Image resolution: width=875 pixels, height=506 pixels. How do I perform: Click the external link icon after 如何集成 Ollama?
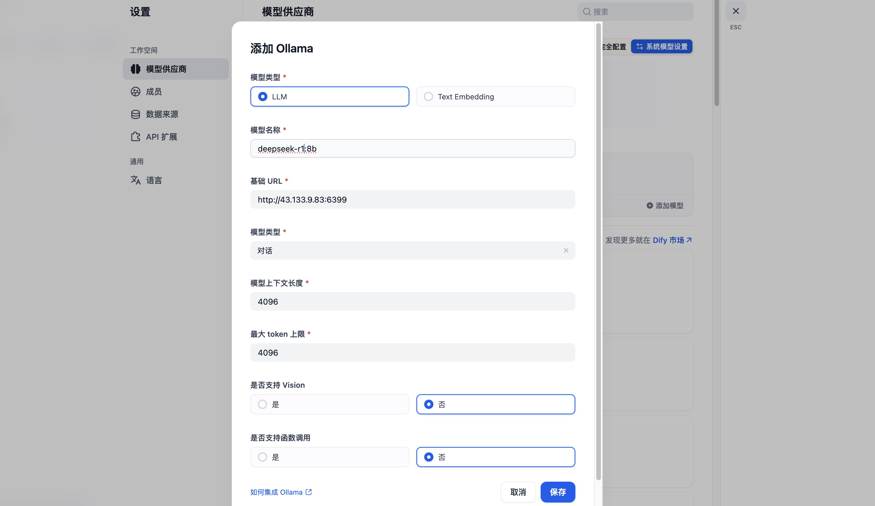pos(309,492)
